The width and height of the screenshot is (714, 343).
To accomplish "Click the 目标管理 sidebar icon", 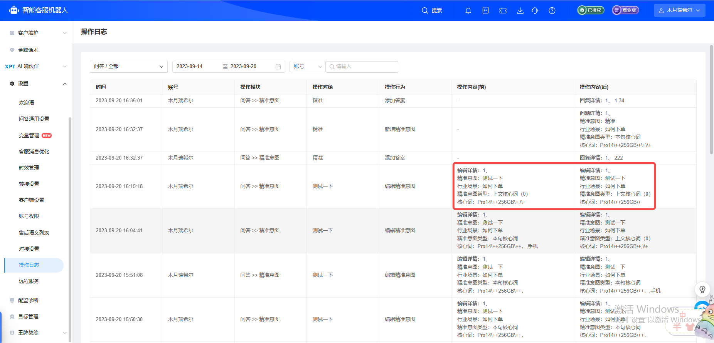I will 12,316.
